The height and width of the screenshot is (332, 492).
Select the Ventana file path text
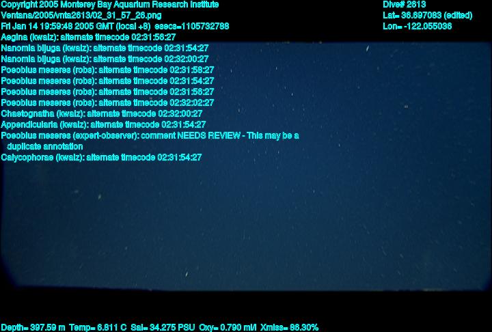pyautogui.click(x=81, y=16)
